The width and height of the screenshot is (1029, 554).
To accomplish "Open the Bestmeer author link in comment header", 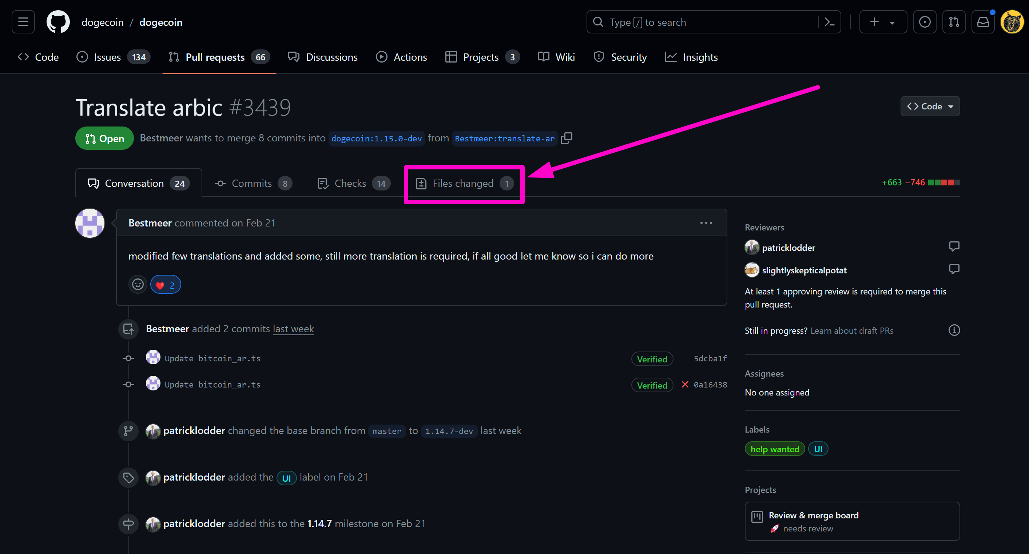I will [x=150, y=223].
